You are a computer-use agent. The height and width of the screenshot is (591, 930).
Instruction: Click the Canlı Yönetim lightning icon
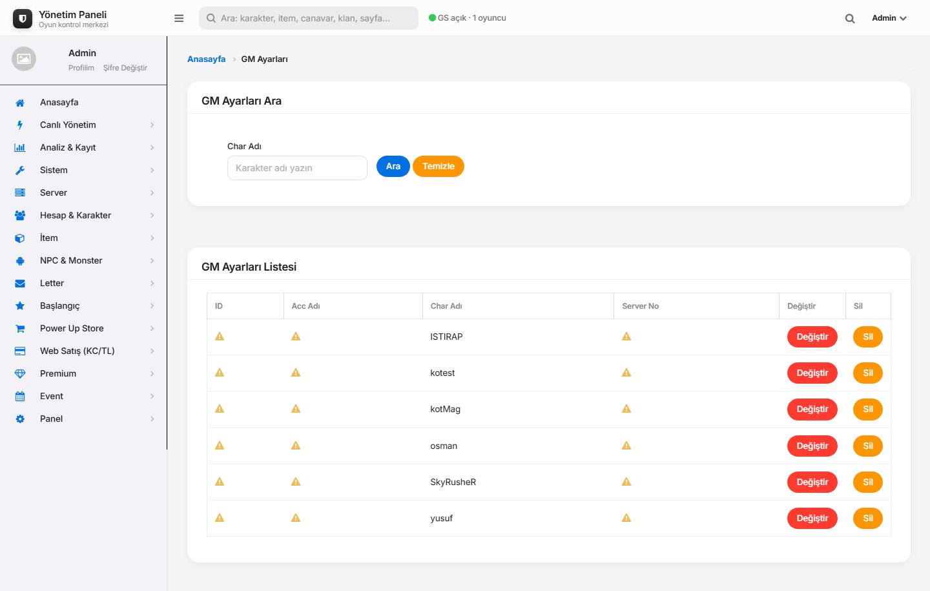20,125
